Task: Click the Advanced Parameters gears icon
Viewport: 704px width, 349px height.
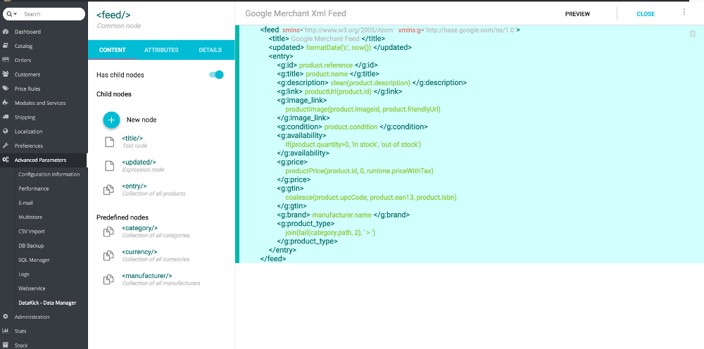Action: point(6,160)
